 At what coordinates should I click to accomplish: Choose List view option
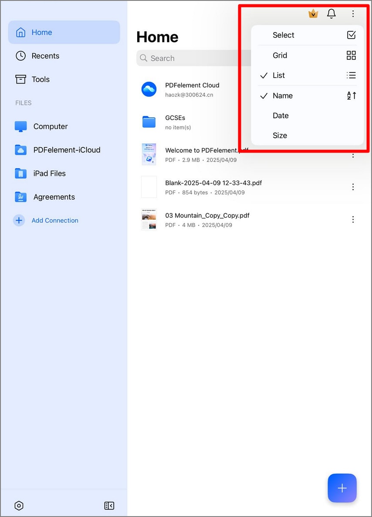click(307, 75)
